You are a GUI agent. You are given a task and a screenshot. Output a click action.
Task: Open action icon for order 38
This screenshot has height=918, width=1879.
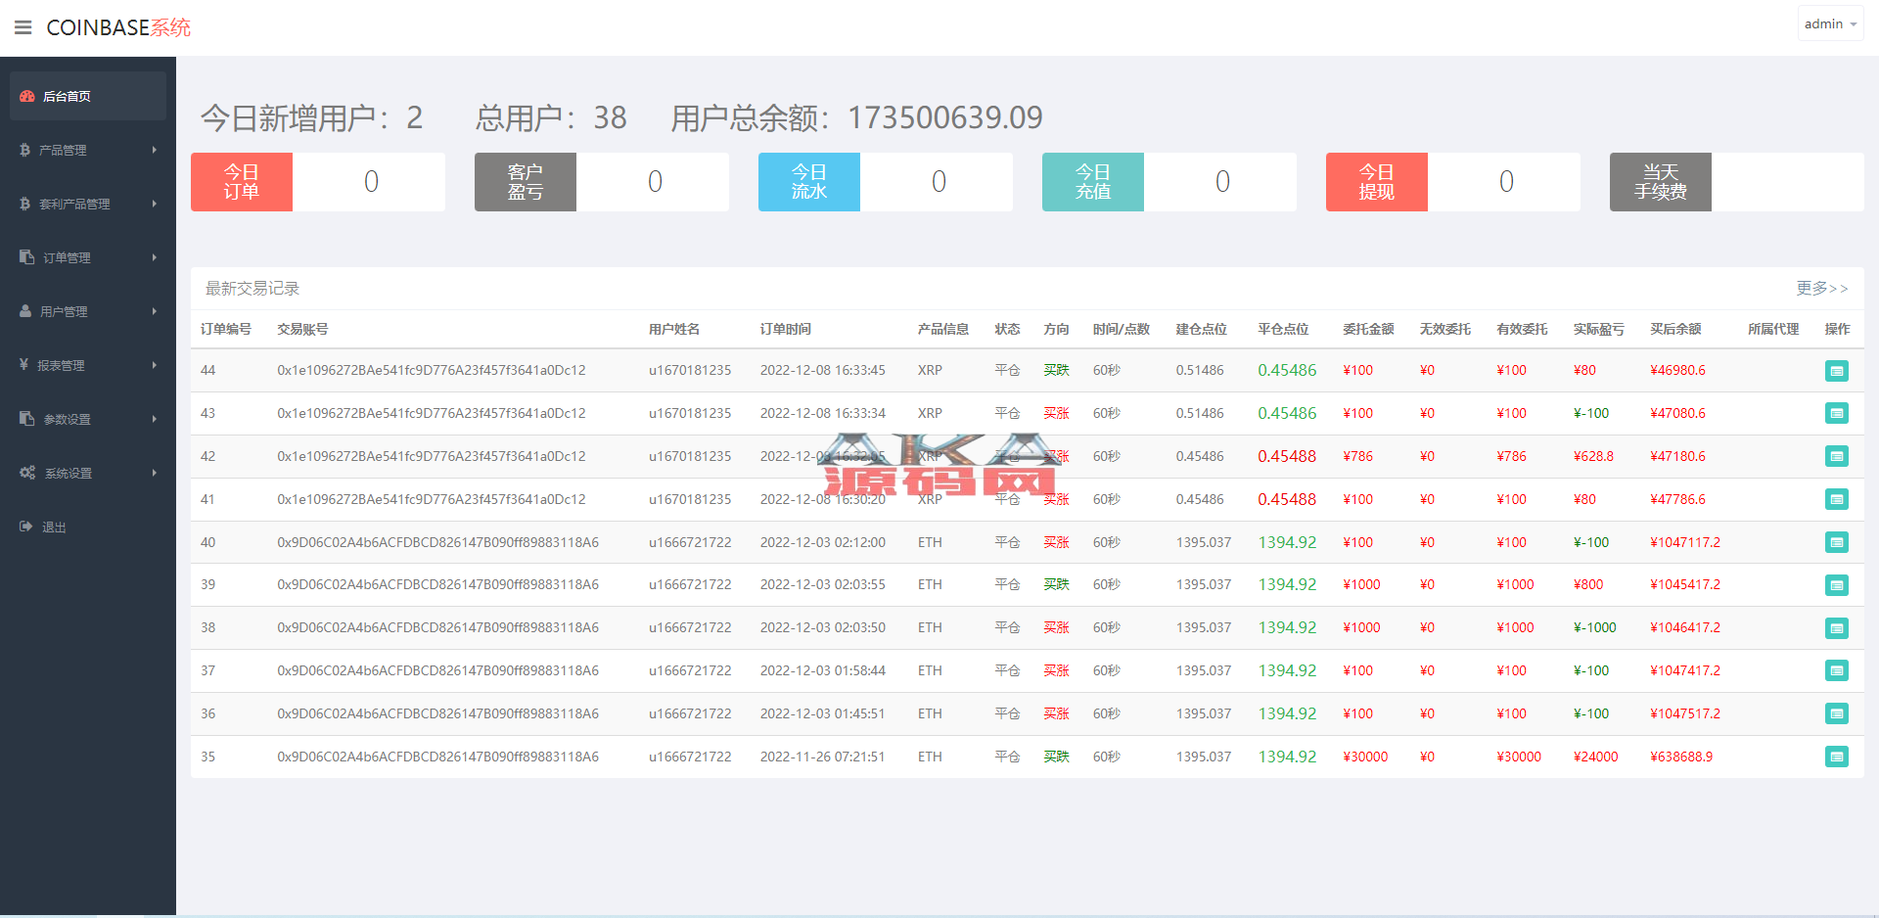point(1836,628)
